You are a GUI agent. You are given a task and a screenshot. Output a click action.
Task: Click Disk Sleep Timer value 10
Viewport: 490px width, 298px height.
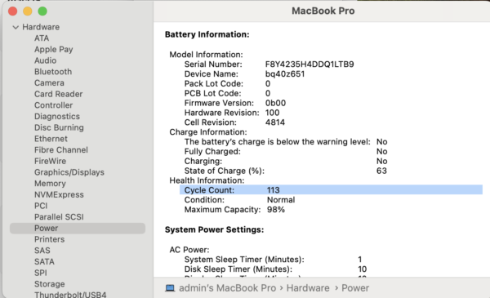click(362, 269)
